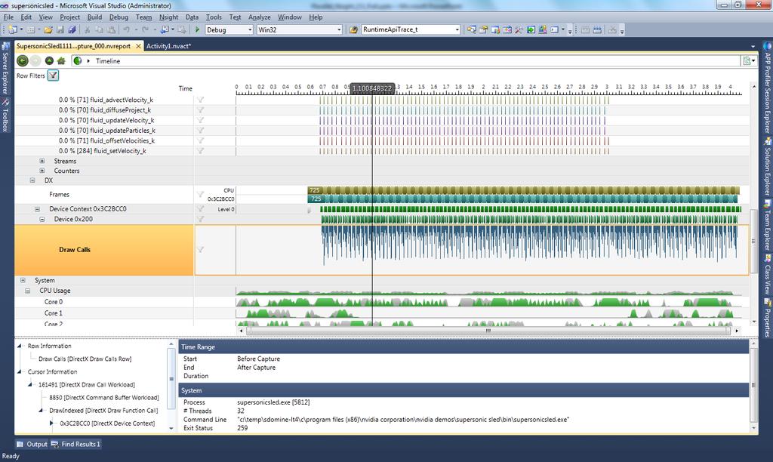
Task: Toggle row filter for the Frames row
Action: click(x=200, y=194)
